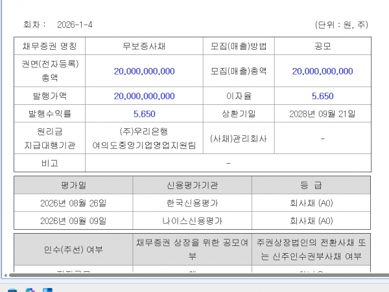Select 회사채 (A0) in the 나이스신용평가 row
Screen dimensions: 389x292
coord(311,221)
